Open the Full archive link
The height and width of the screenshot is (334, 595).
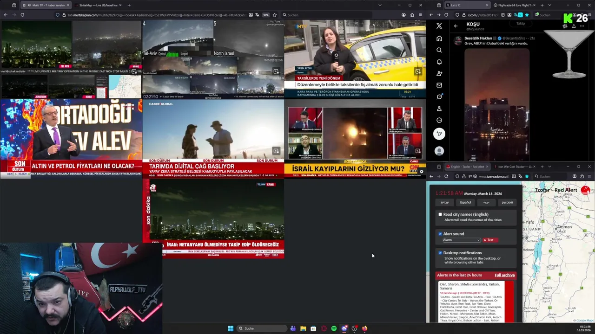tap(504, 275)
